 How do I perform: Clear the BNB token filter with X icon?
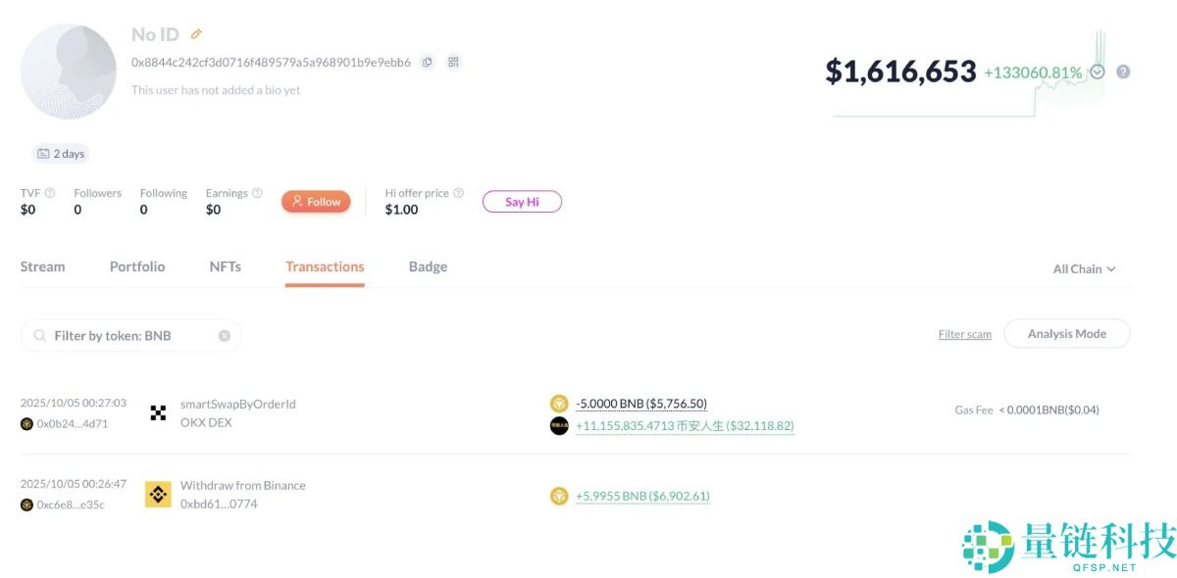[224, 335]
